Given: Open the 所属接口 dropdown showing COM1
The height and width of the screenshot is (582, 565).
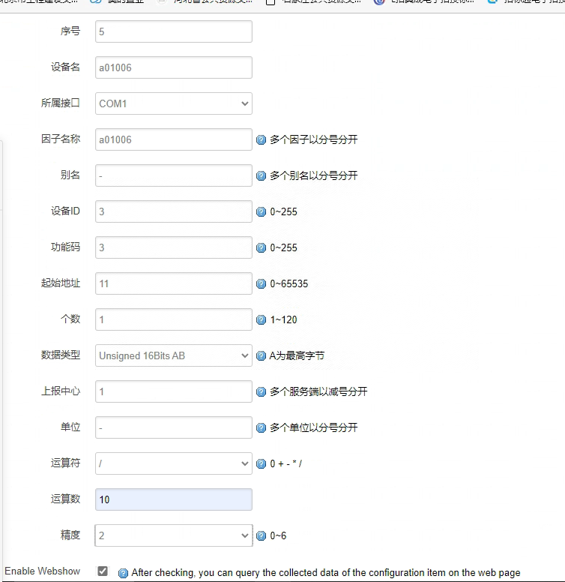Looking at the screenshot, I should click(174, 103).
